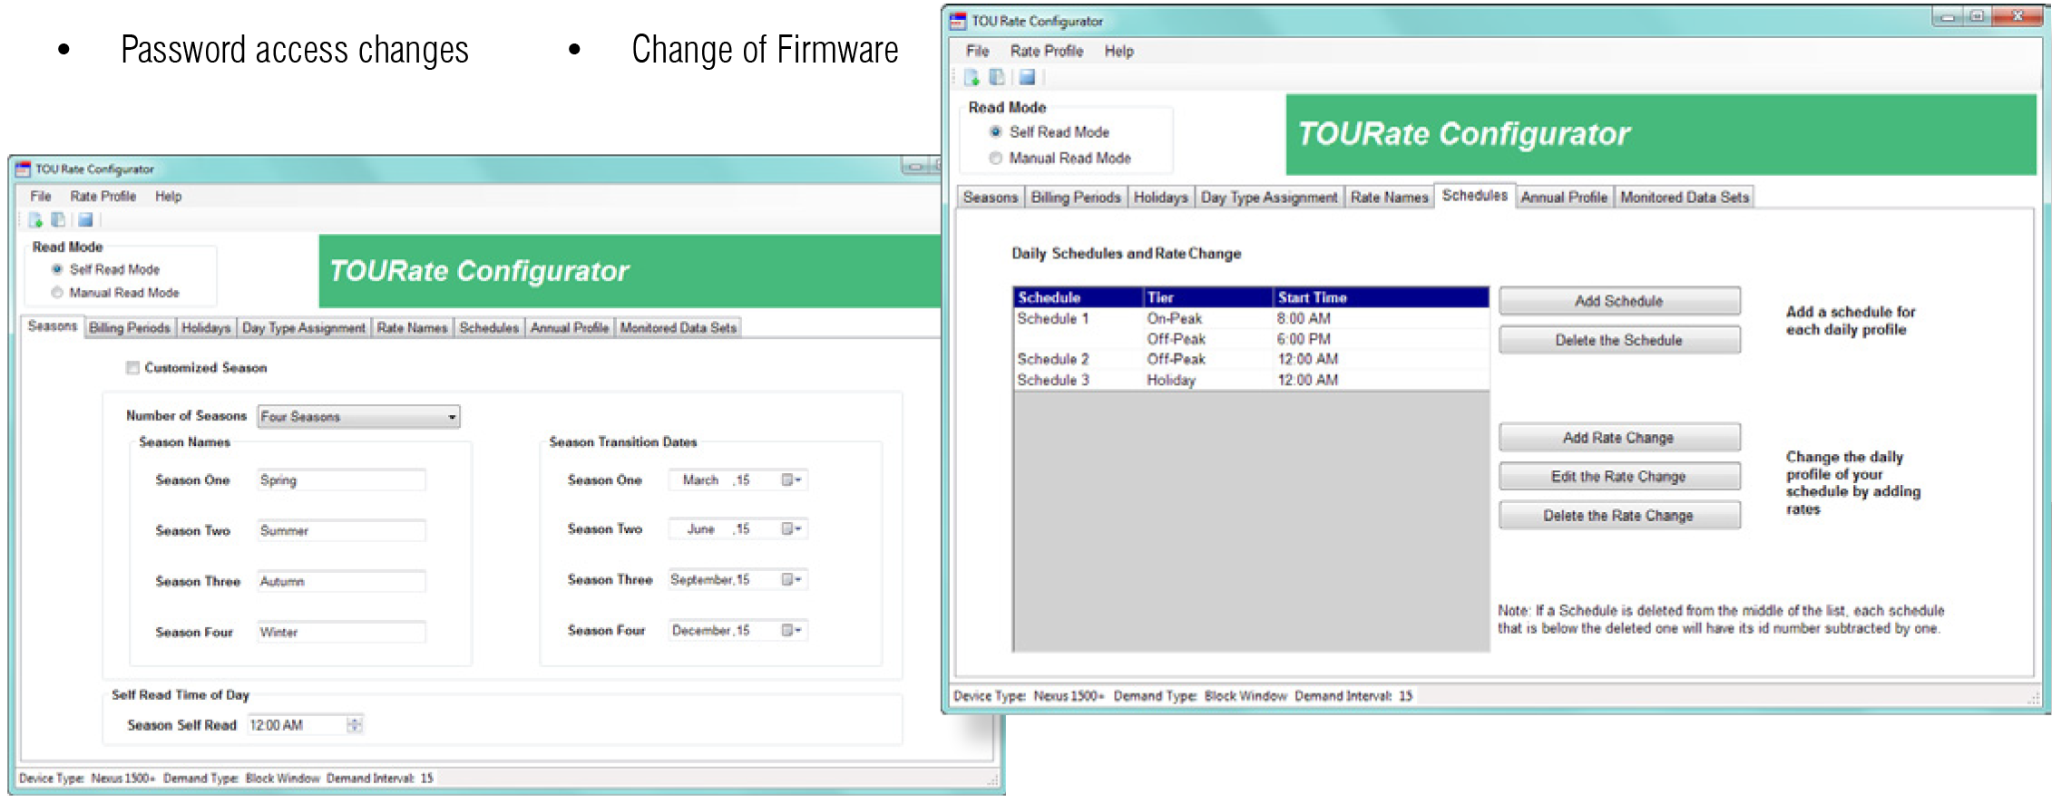This screenshot has height=804, width=2061.
Task: Click Save disk icon in Seasons window toolbar
Action: 85,219
